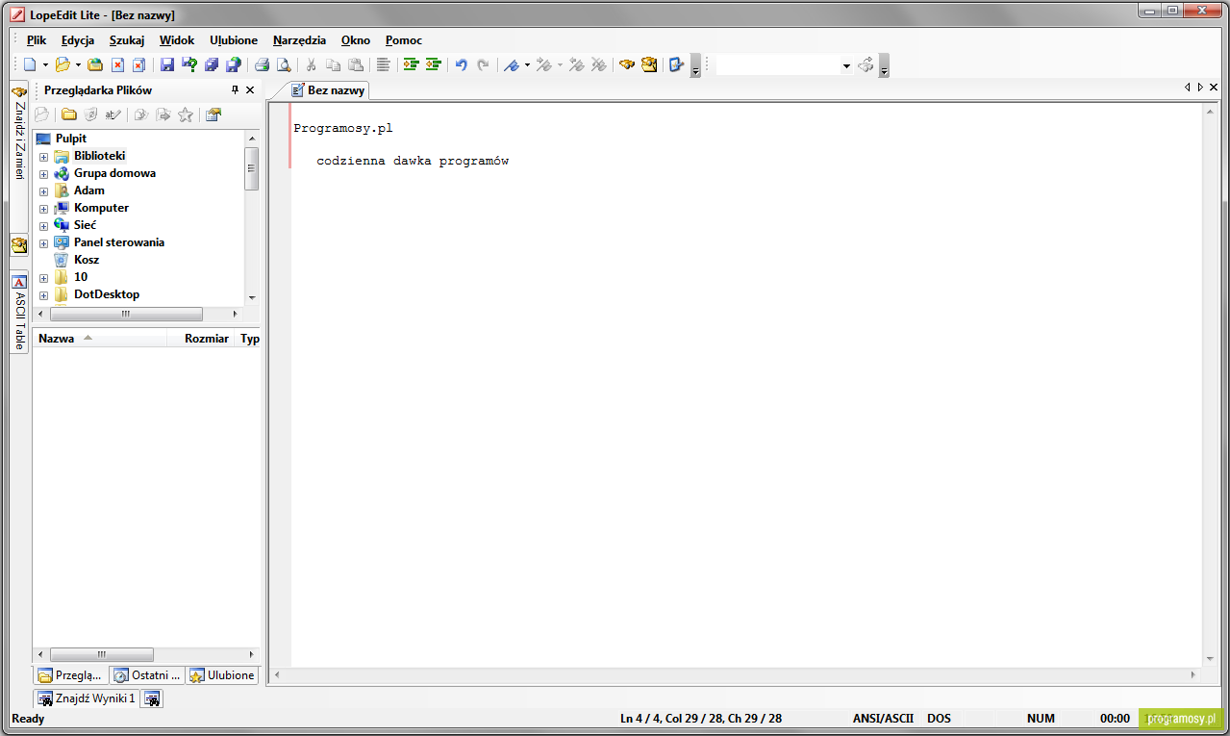The height and width of the screenshot is (736, 1230).
Task: Open the Widok menu
Action: coord(177,40)
